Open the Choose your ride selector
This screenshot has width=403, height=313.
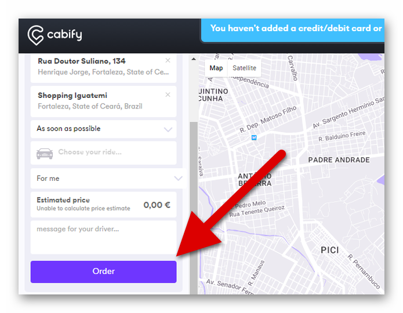click(x=103, y=153)
